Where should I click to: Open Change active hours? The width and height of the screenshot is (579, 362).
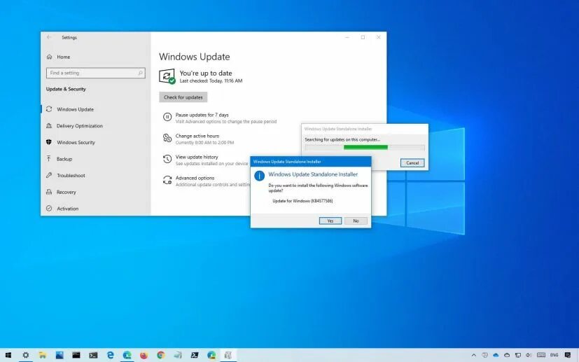tap(197, 136)
